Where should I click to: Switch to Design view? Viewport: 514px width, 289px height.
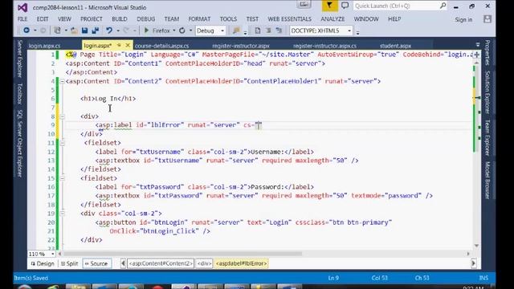tap(43, 263)
